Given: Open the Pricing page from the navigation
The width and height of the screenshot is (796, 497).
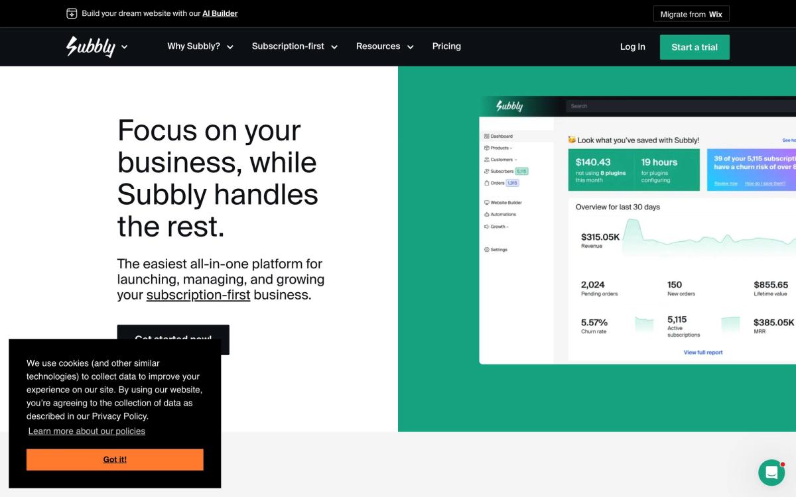Looking at the screenshot, I should (446, 46).
